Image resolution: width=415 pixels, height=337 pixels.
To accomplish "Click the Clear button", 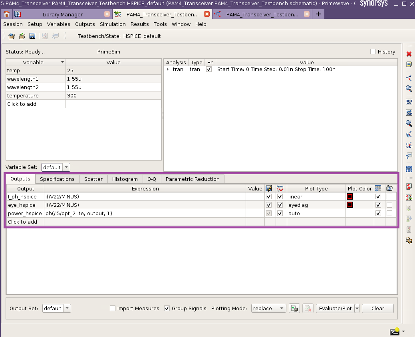I will point(378,308).
